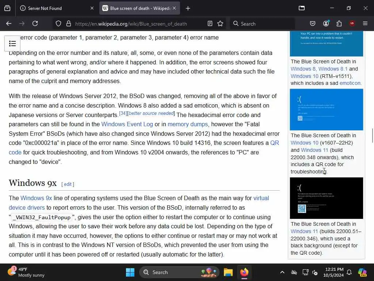
Task: Click the better source needed note
Action: coord(151,113)
